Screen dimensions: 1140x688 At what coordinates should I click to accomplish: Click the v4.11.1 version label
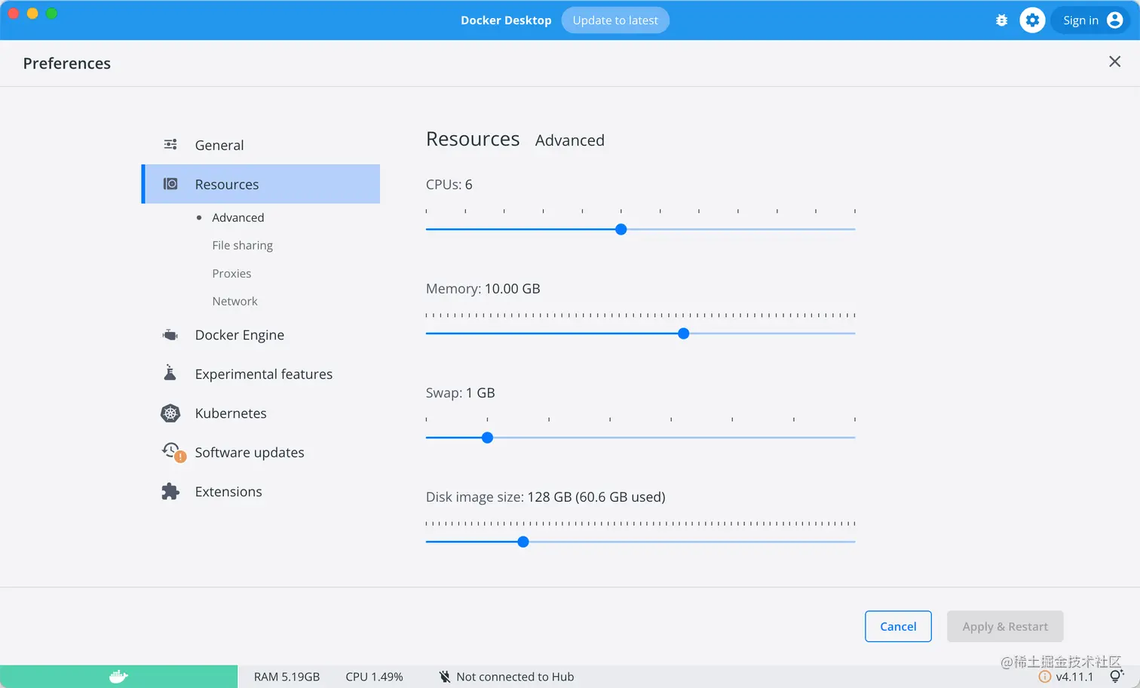click(1074, 677)
